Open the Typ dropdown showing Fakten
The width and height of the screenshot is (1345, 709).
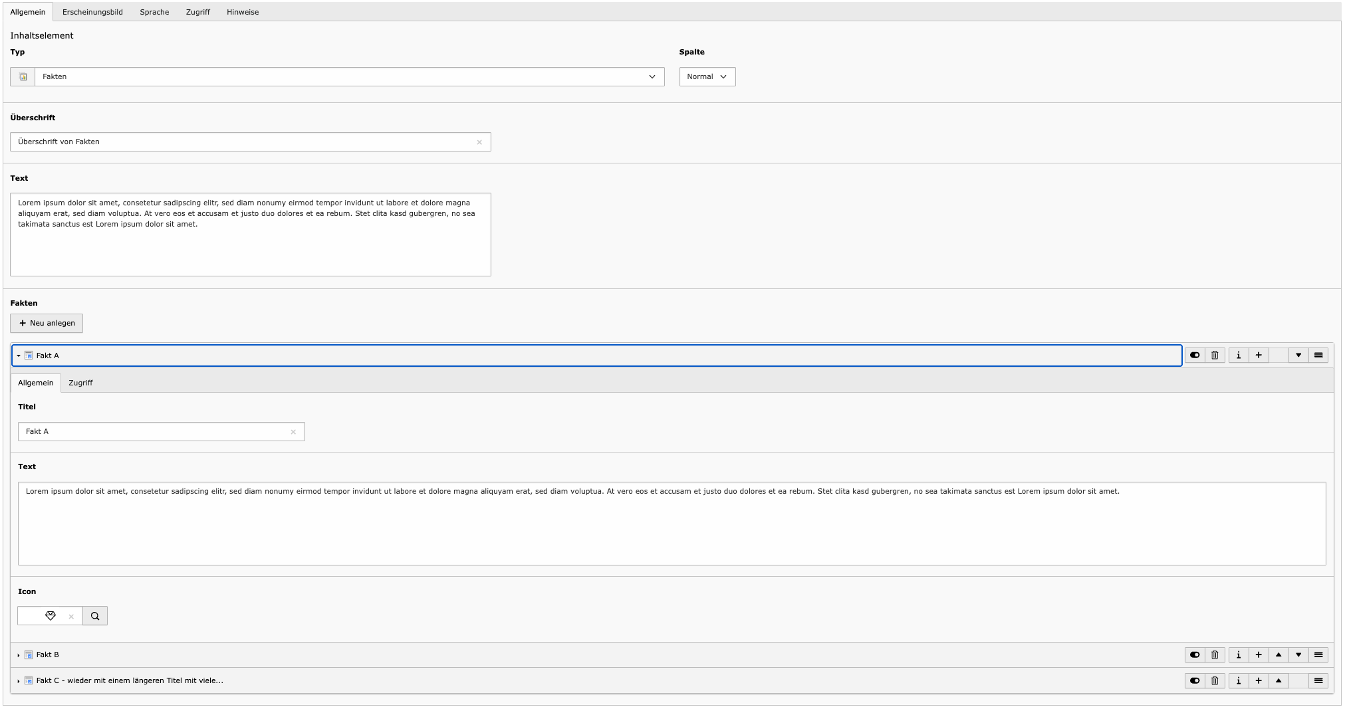[x=349, y=77]
